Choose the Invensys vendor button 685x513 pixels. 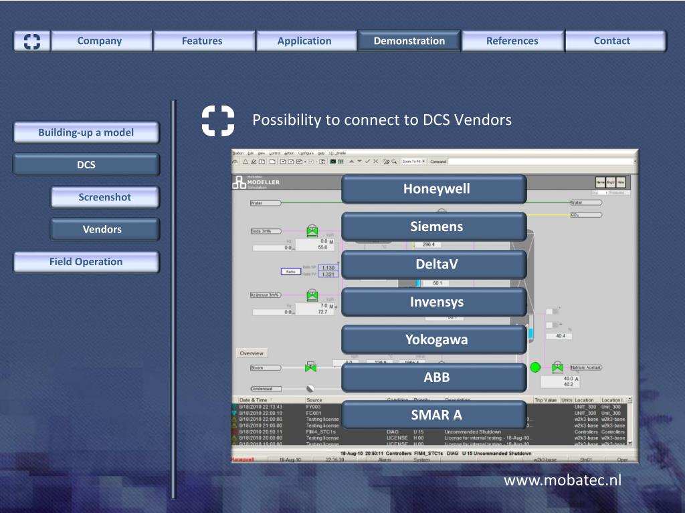434,302
